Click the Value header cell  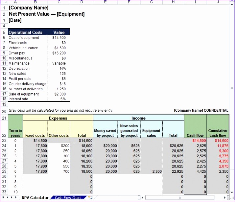coord(59,32)
